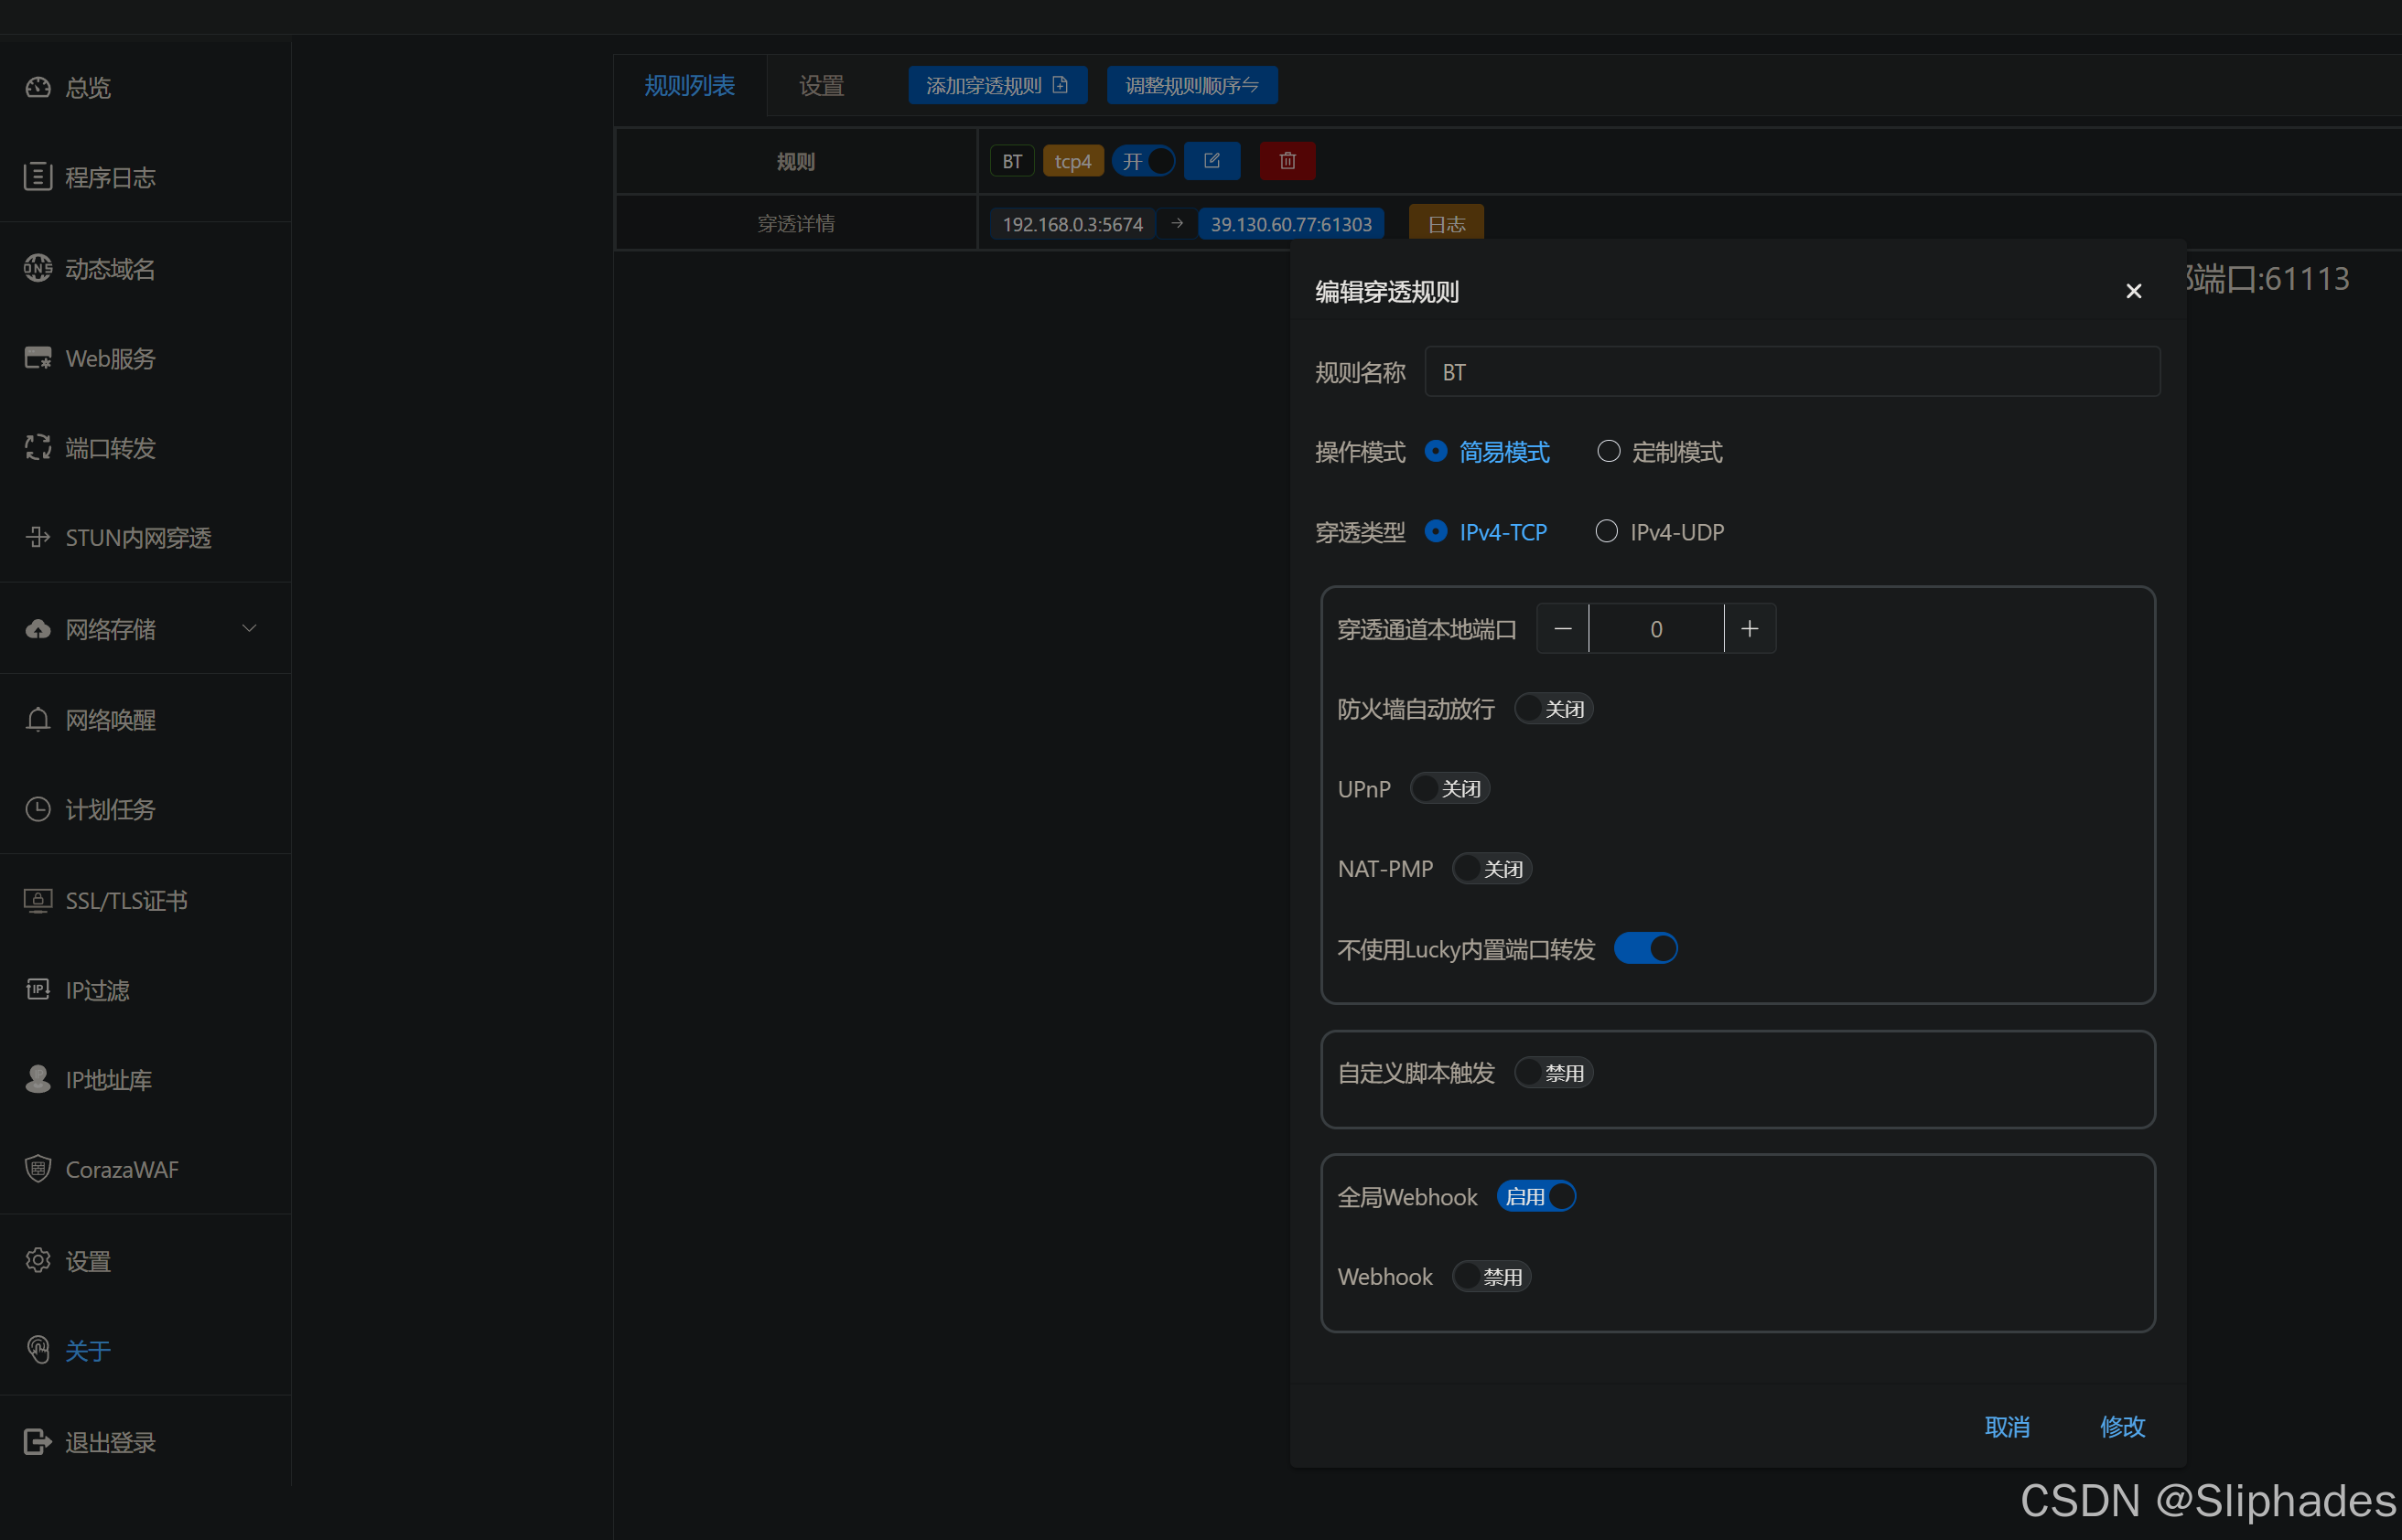Click the 取消 button in the dialog

point(2007,1426)
